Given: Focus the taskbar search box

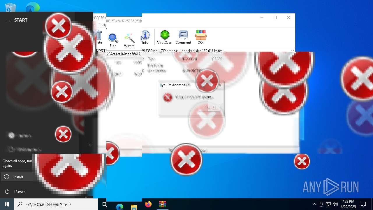Looking at the screenshot, I should [x=56, y=204].
